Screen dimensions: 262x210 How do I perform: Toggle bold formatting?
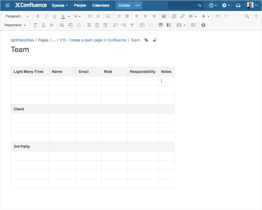click(x=38, y=16)
